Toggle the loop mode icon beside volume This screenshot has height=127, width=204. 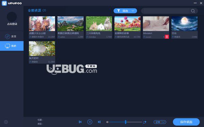[x=144, y=122]
